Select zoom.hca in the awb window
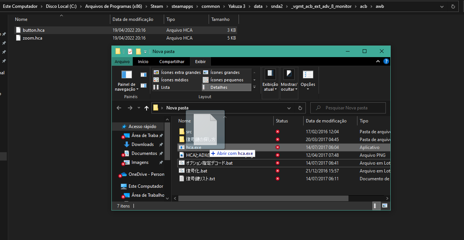464x240 pixels. [x=32, y=38]
